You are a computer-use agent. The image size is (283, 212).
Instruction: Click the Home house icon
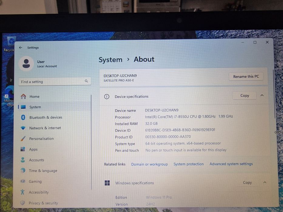(x=23, y=96)
